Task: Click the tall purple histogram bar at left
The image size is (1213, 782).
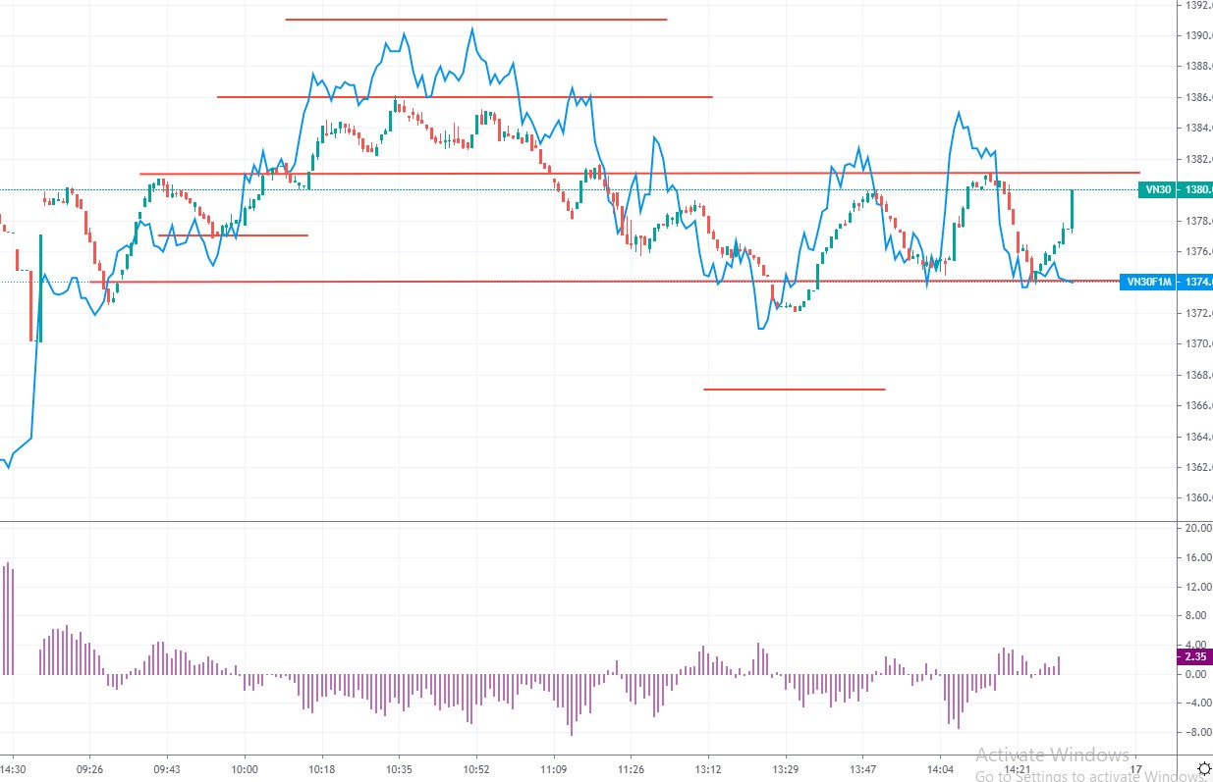Action: tap(8, 618)
